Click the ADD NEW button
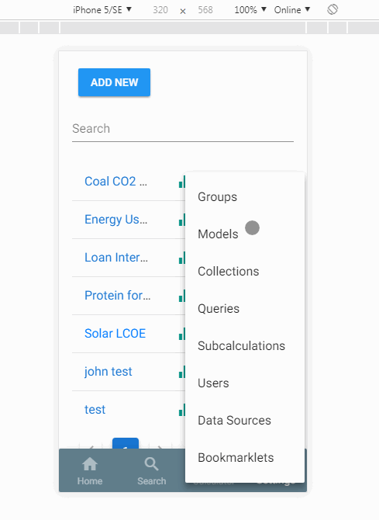 114,82
